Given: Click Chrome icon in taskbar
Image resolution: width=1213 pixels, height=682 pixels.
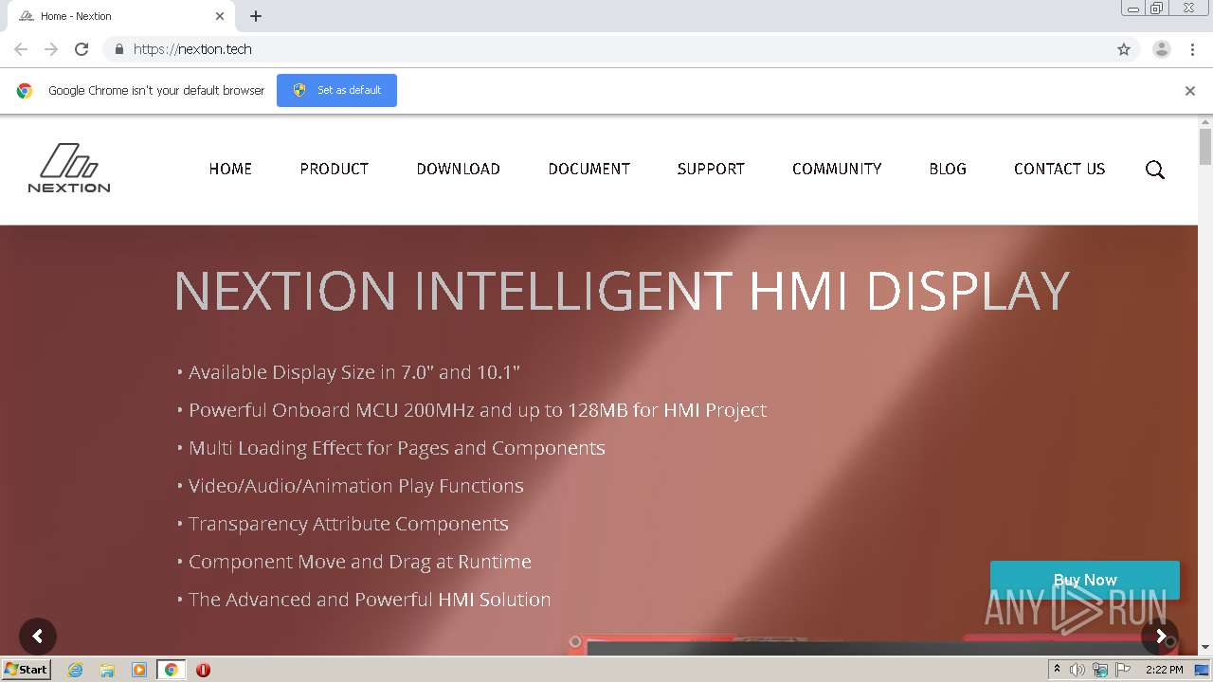Looking at the screenshot, I should pos(171,670).
